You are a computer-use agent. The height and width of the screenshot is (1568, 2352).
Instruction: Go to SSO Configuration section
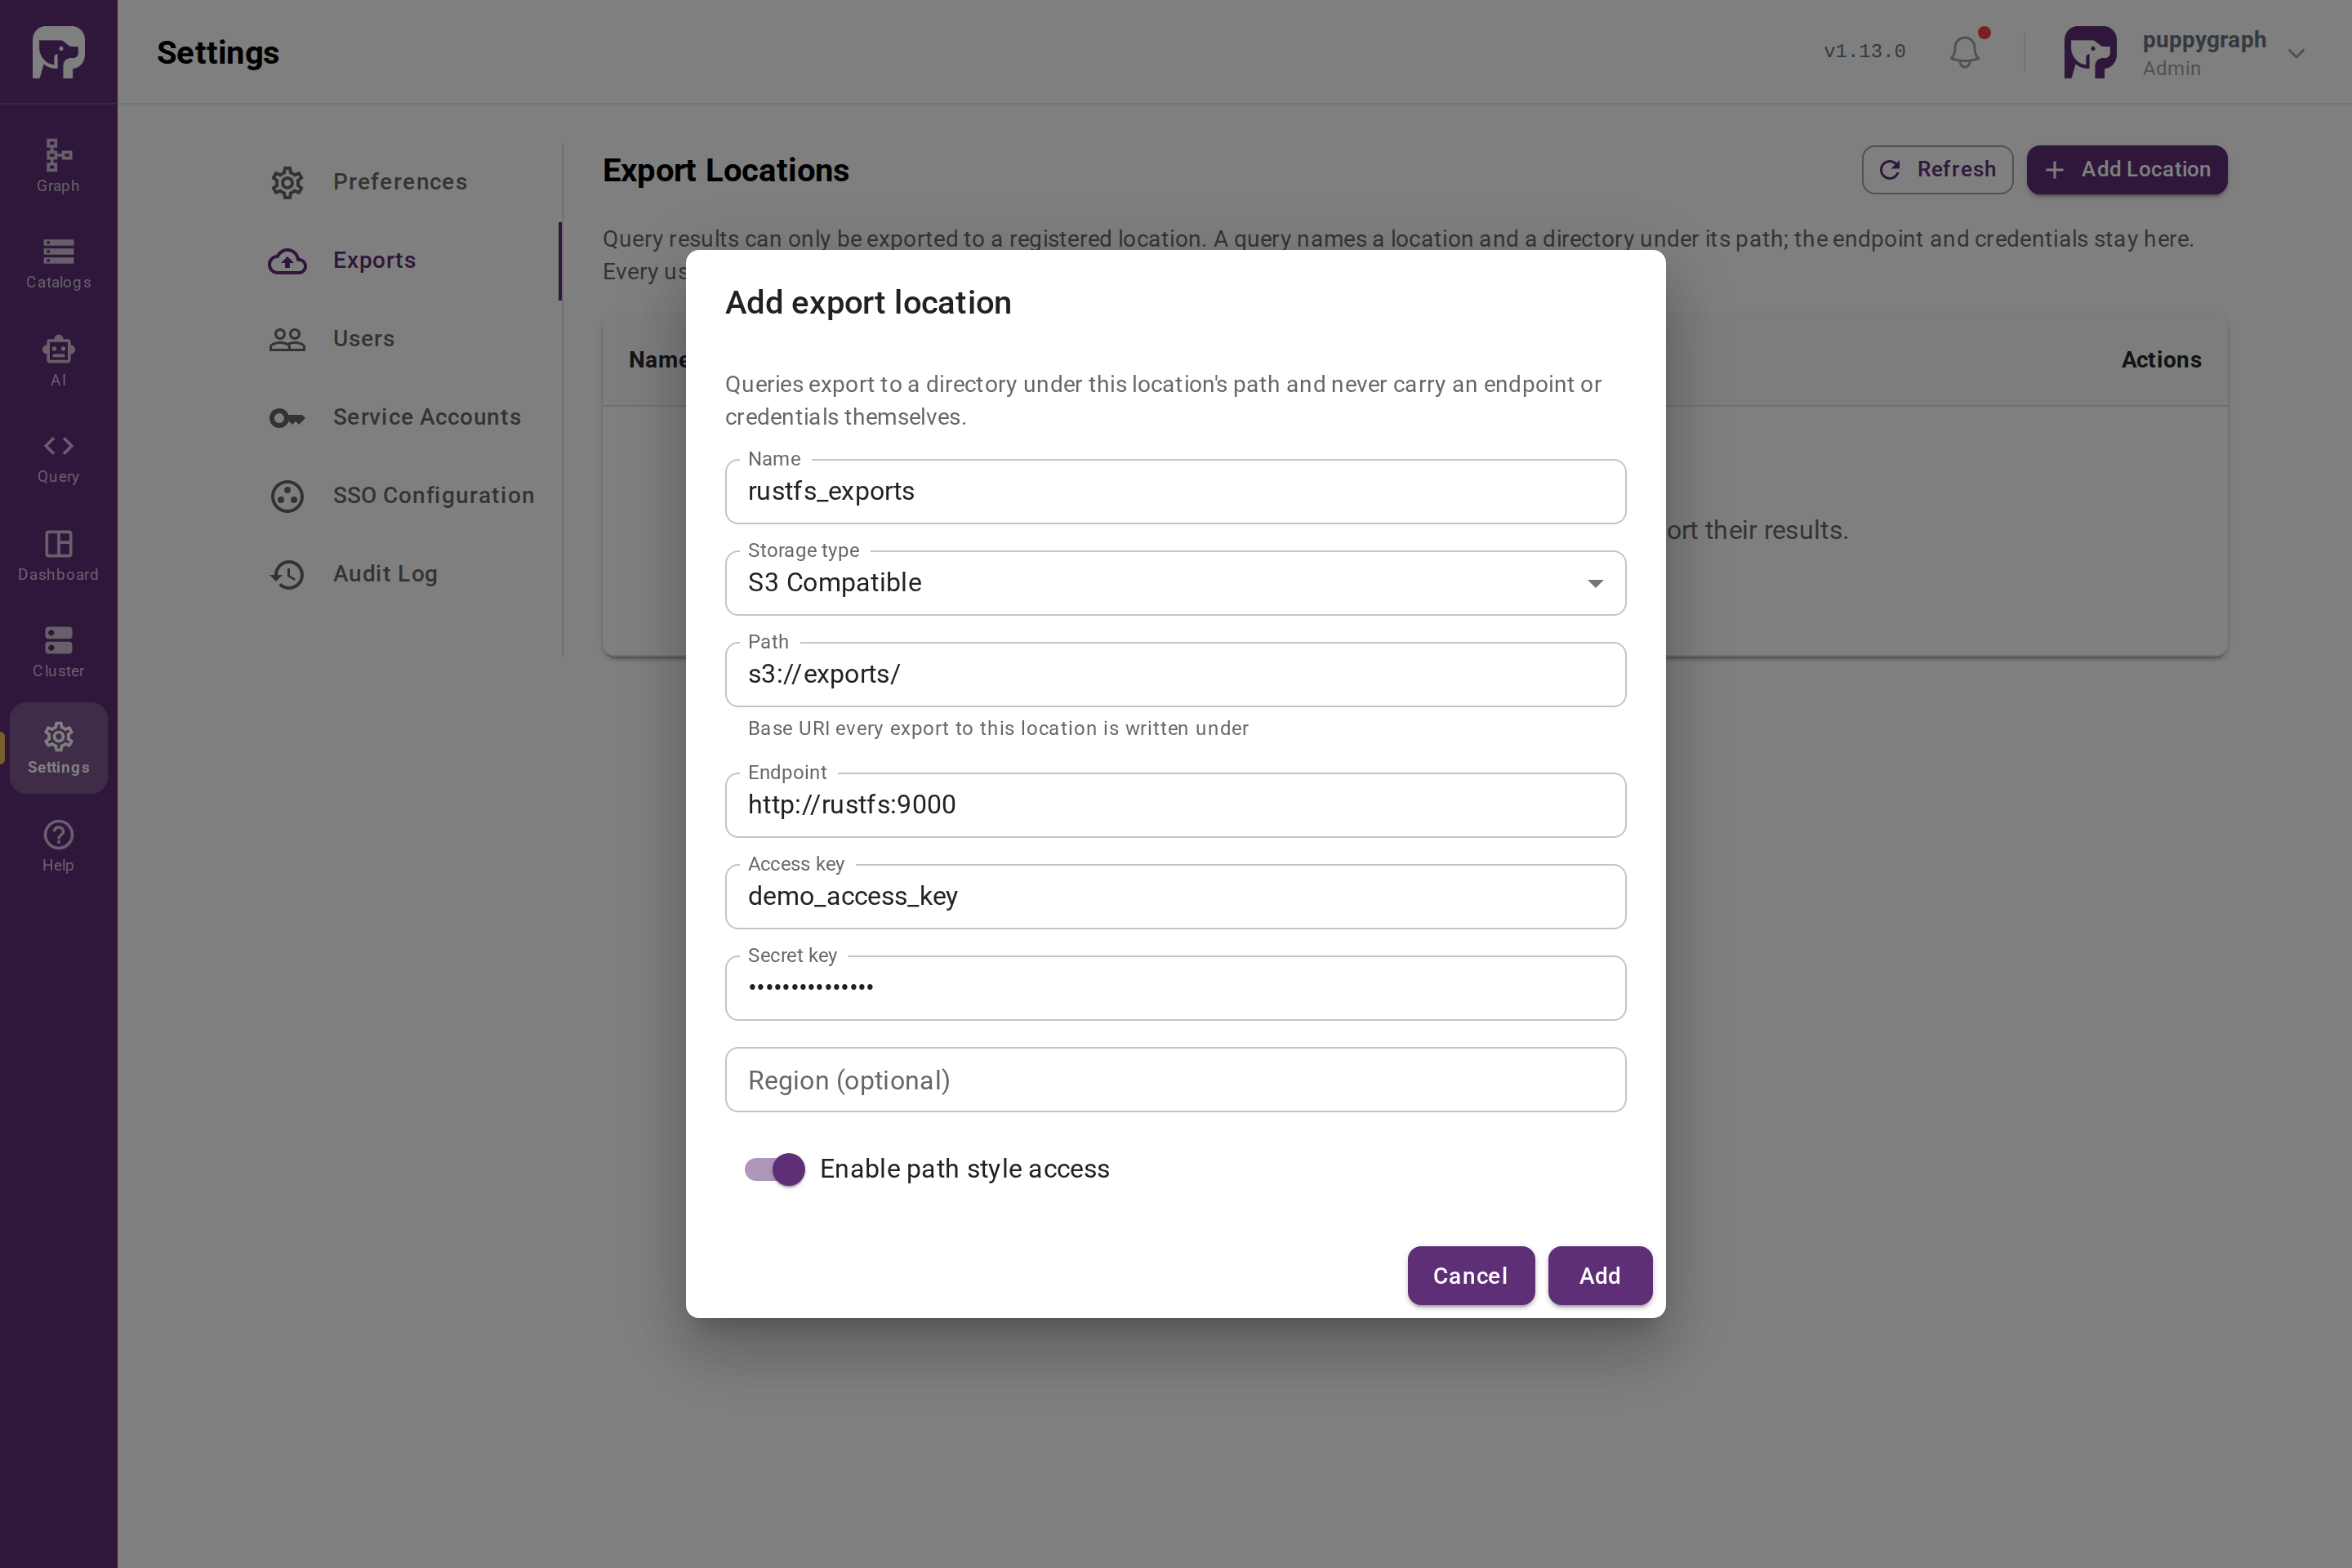click(434, 495)
